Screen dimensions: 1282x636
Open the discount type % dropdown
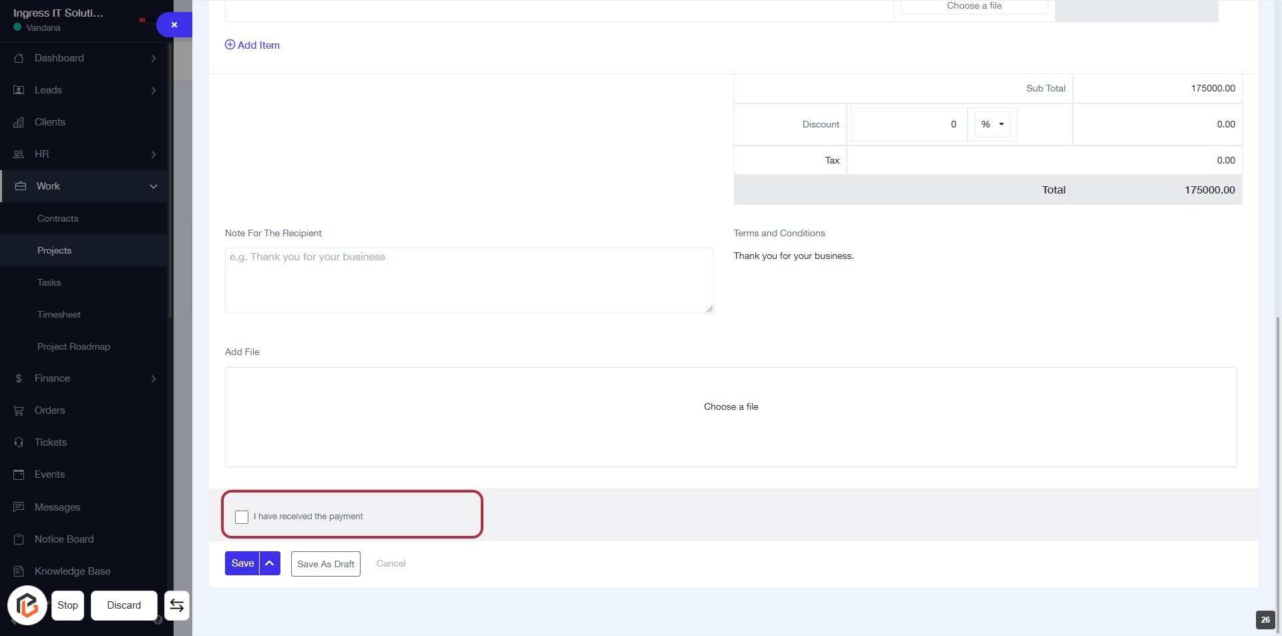pos(992,124)
